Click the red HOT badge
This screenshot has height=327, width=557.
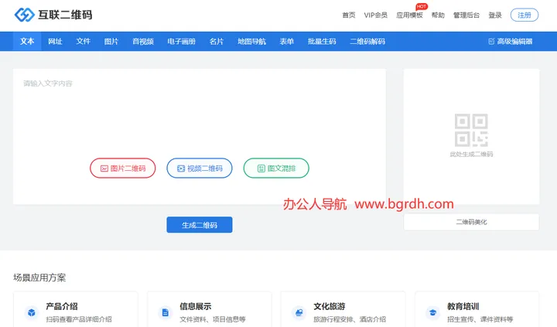tap(422, 6)
